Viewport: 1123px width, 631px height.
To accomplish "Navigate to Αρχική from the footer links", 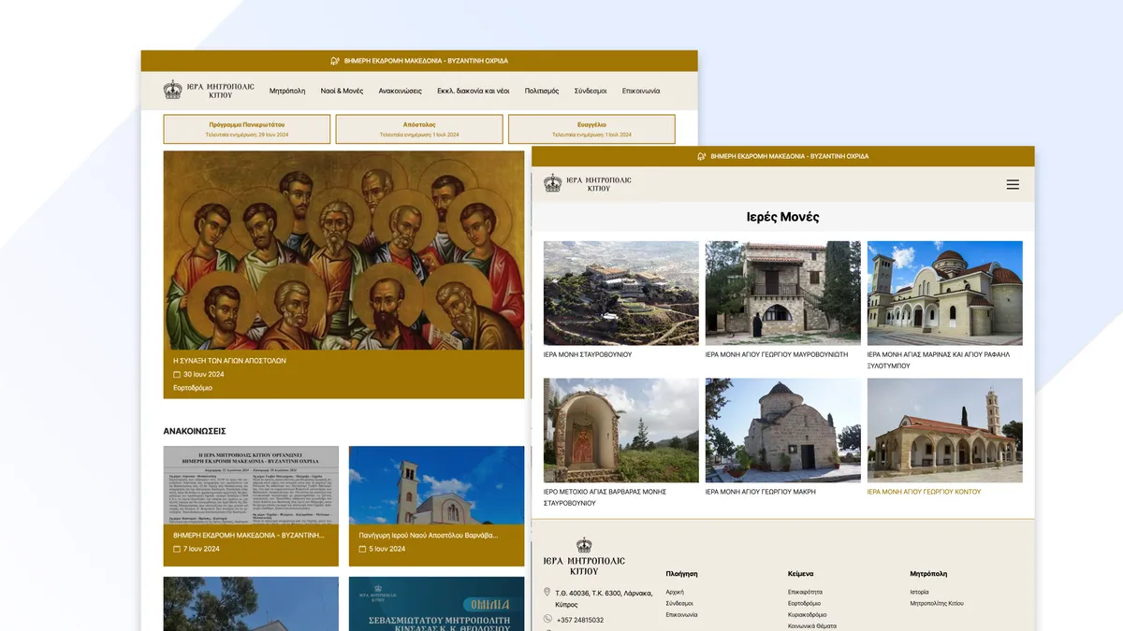I will [676, 590].
